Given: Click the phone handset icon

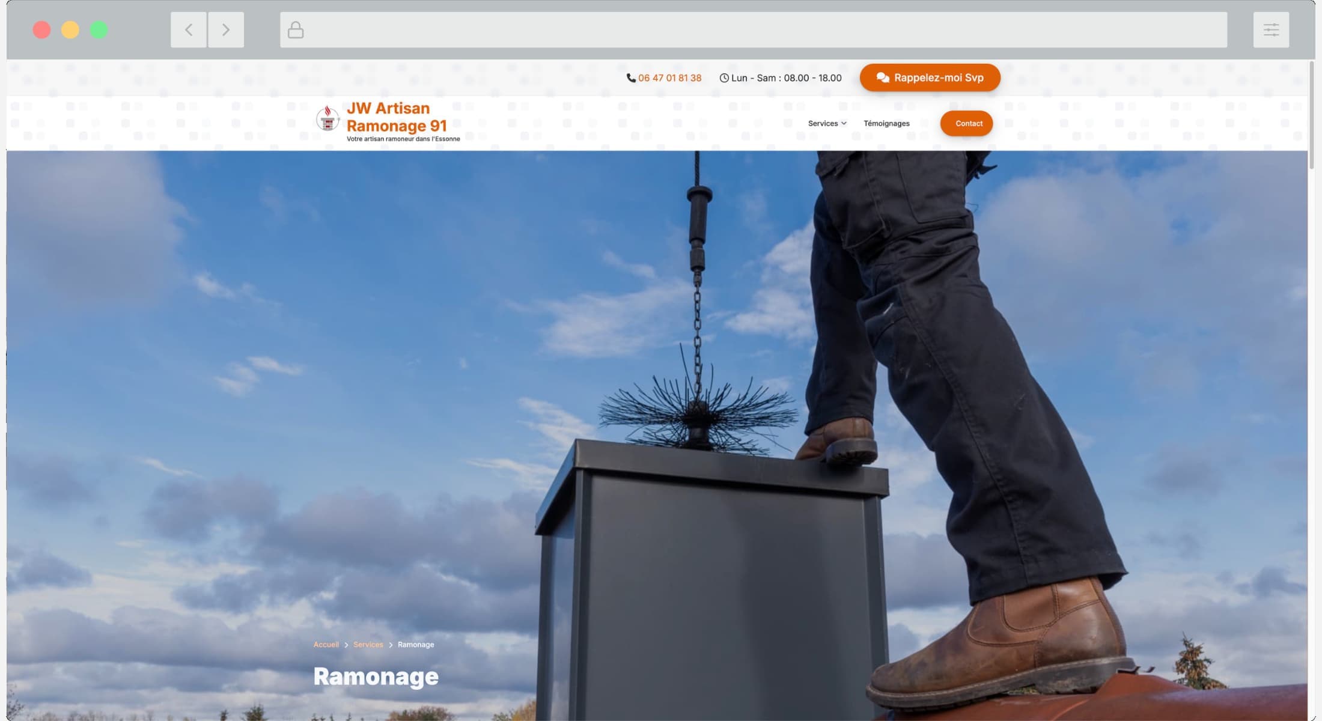Looking at the screenshot, I should click(631, 78).
